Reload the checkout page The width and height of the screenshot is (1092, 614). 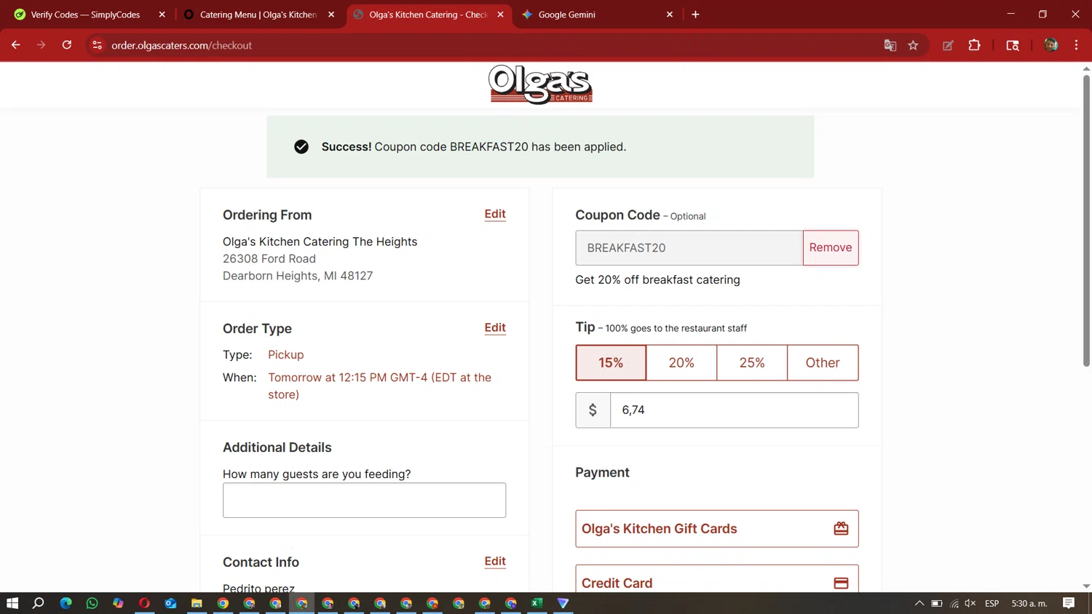click(x=67, y=45)
